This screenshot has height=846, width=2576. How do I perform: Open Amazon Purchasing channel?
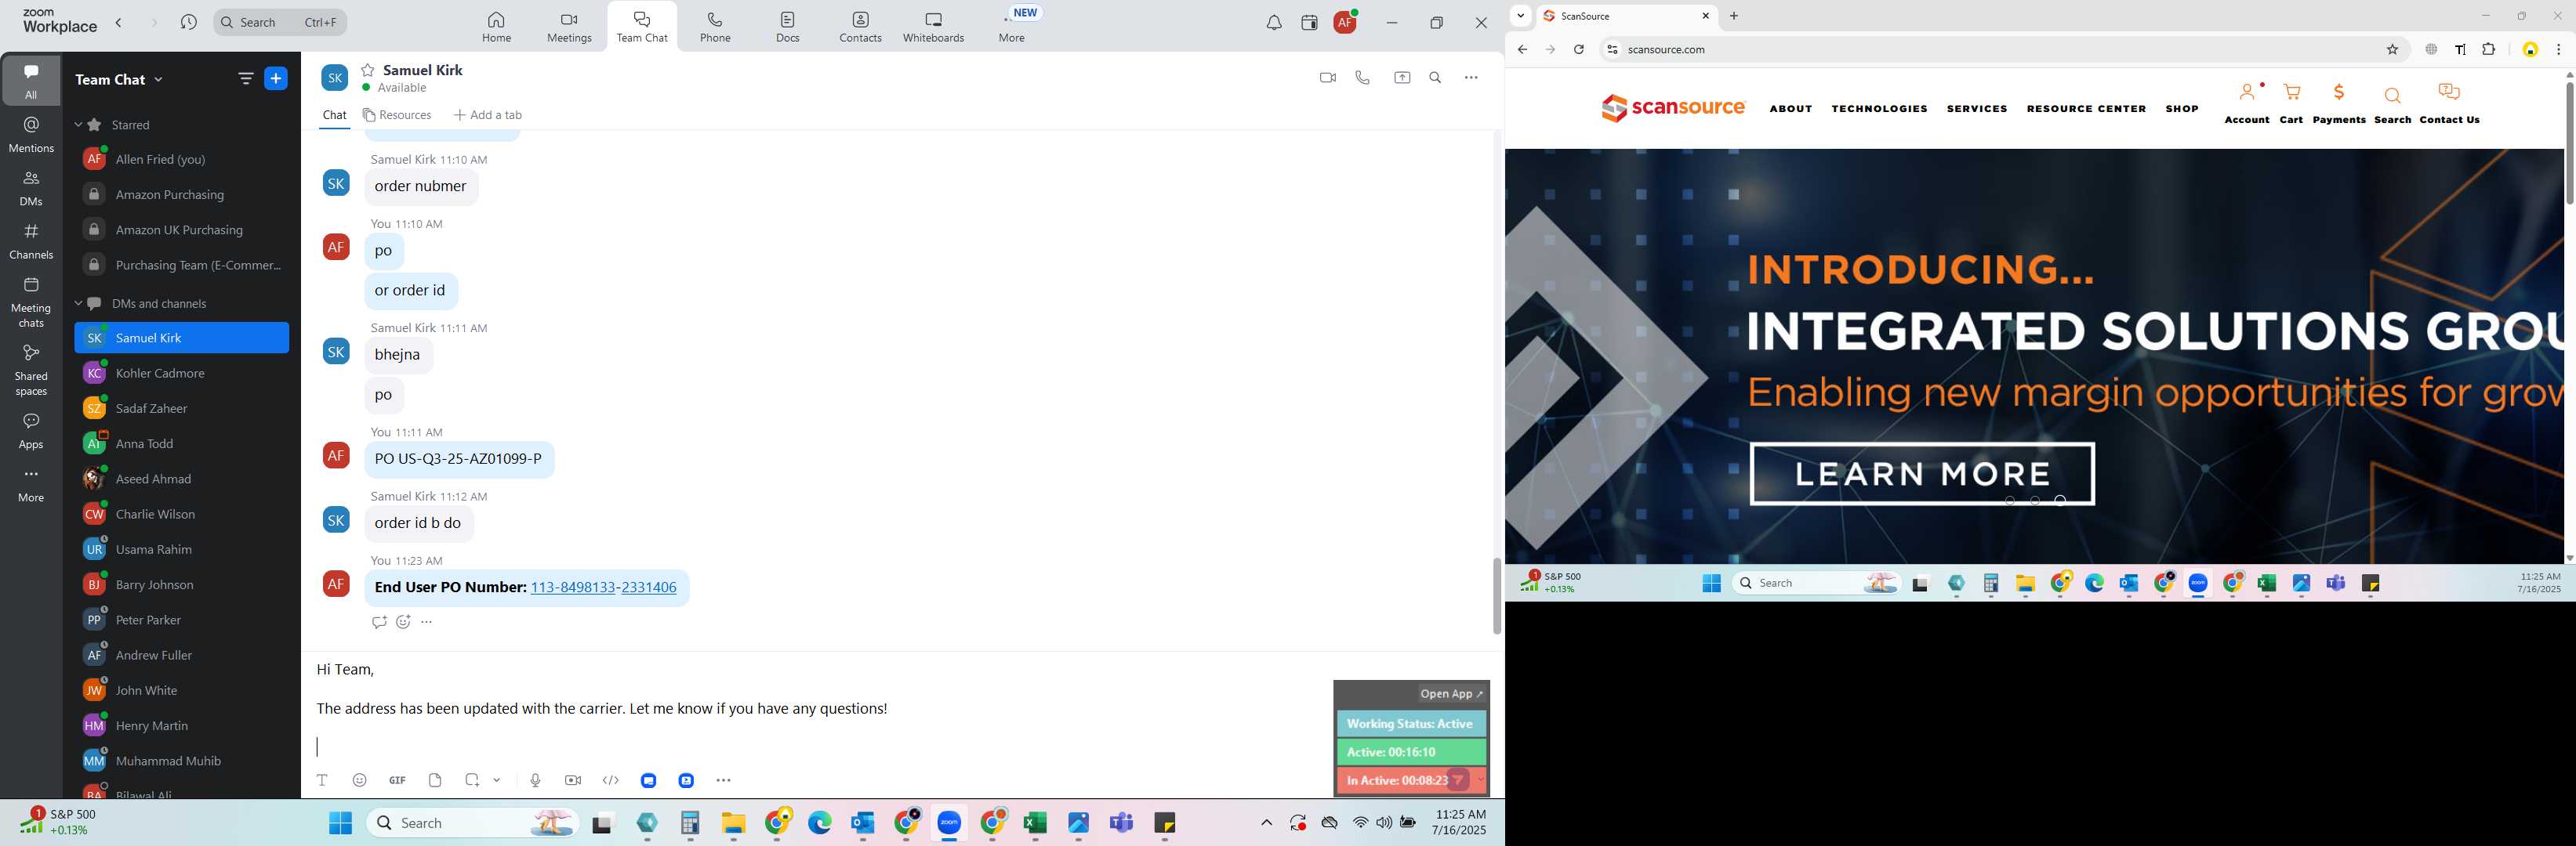click(182, 195)
